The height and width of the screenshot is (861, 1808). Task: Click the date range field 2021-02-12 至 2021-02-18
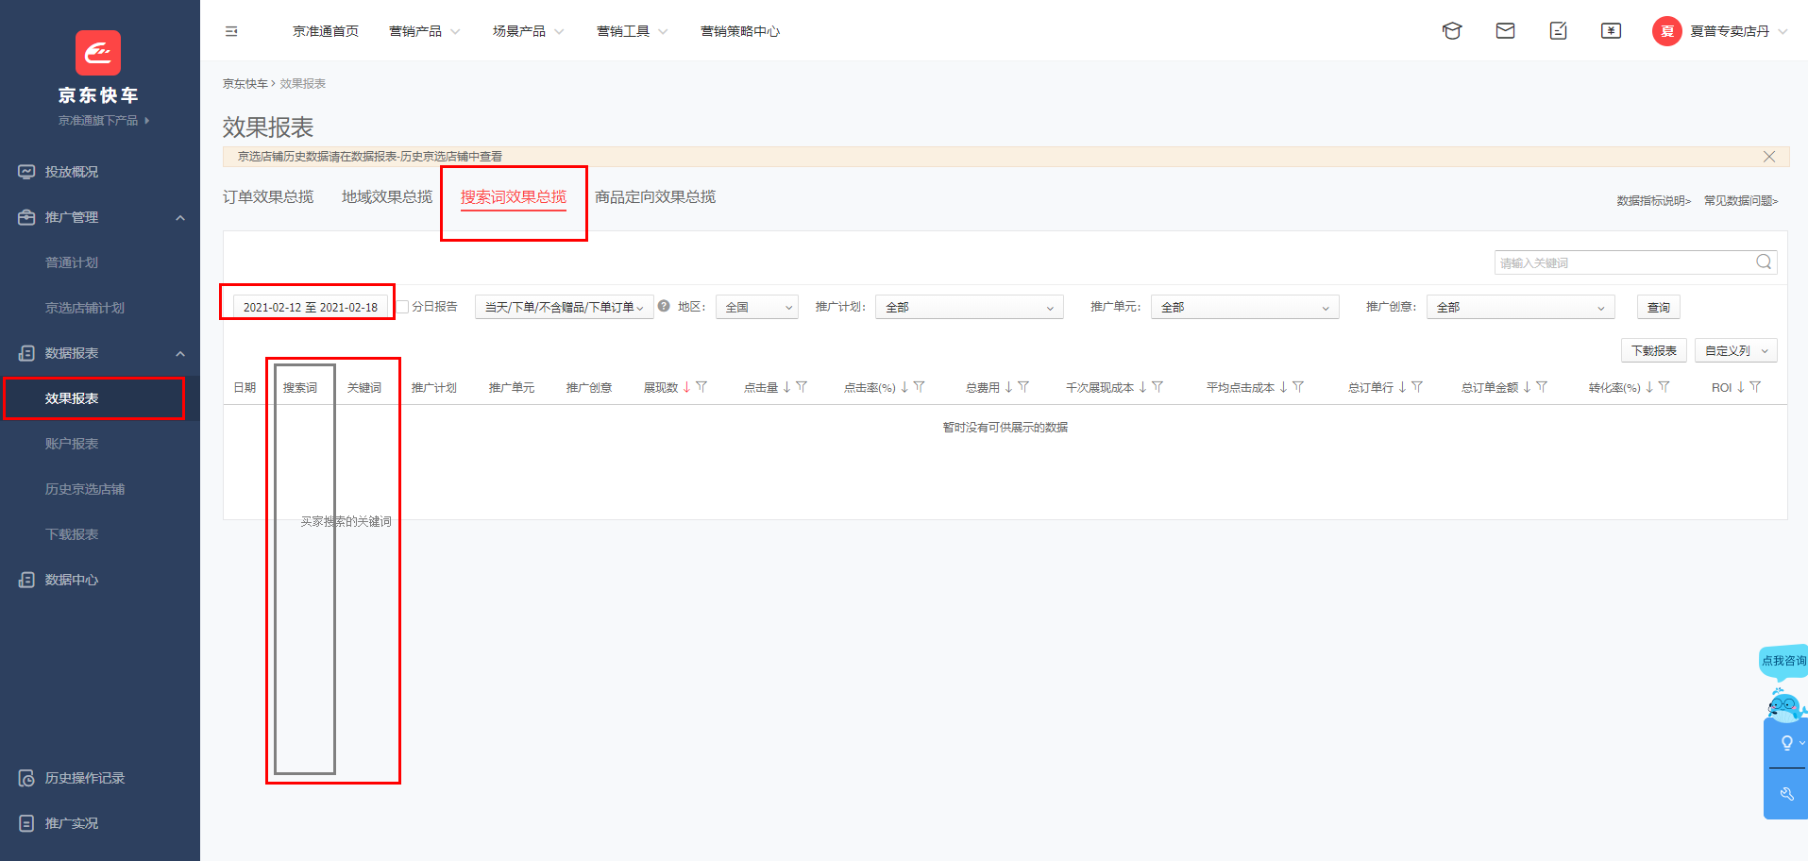(x=311, y=307)
